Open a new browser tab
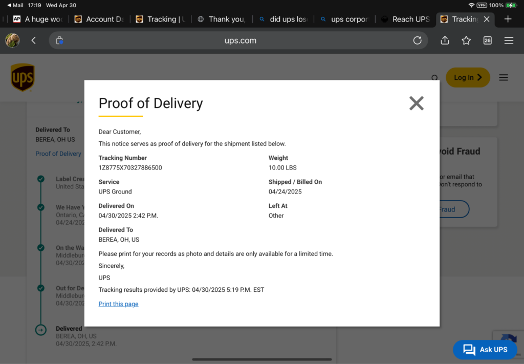 click(508, 19)
